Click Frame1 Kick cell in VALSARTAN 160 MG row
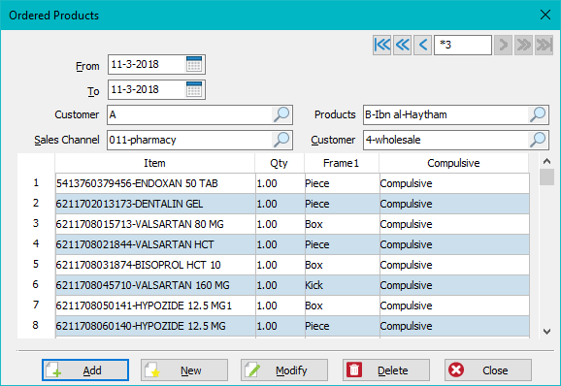The width and height of the screenshot is (561, 386). [342, 285]
